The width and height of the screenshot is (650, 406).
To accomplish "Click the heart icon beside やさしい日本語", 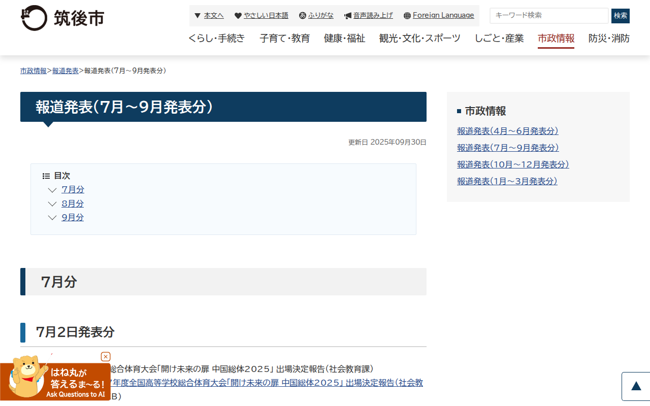I will (238, 16).
